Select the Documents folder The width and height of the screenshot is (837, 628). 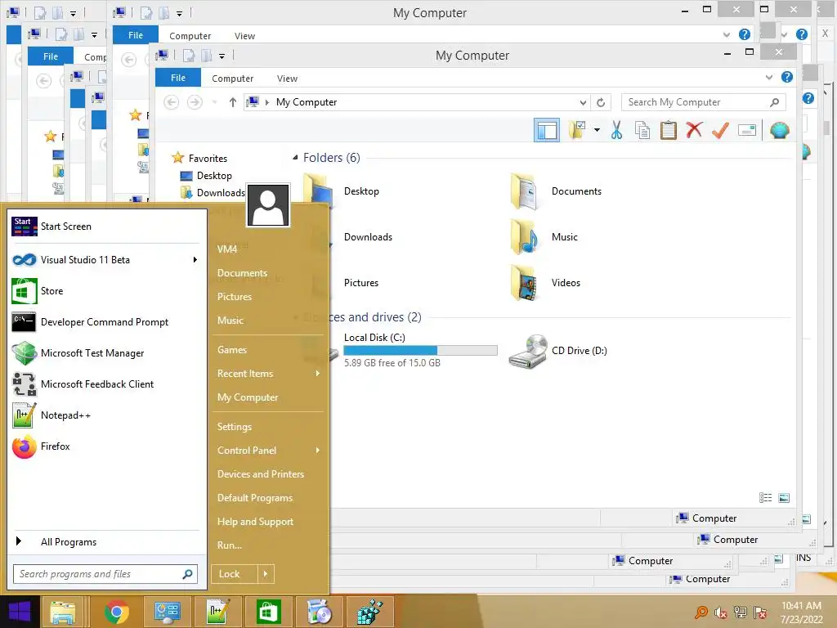(557, 191)
